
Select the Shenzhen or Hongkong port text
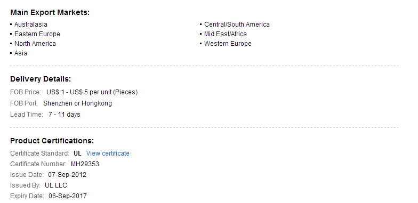point(77,103)
